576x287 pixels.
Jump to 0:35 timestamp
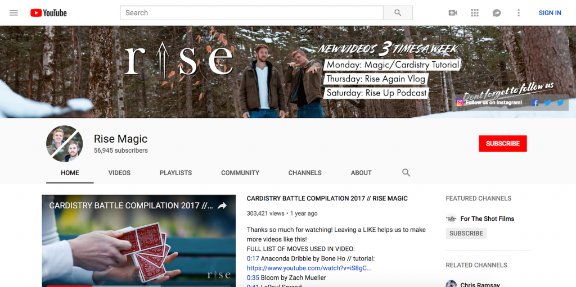tap(253, 278)
